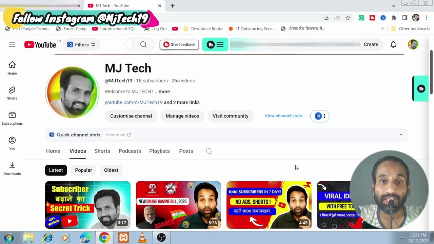The height and width of the screenshot is (244, 434).
Task: Open the vidIQ Filters button
Action: tap(81, 45)
